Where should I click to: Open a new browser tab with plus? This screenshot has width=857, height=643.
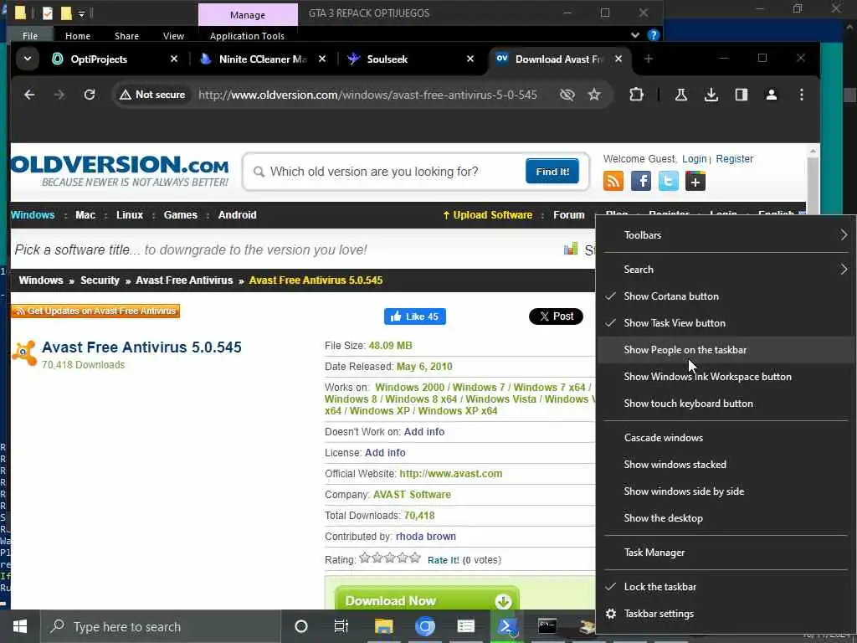click(x=649, y=59)
